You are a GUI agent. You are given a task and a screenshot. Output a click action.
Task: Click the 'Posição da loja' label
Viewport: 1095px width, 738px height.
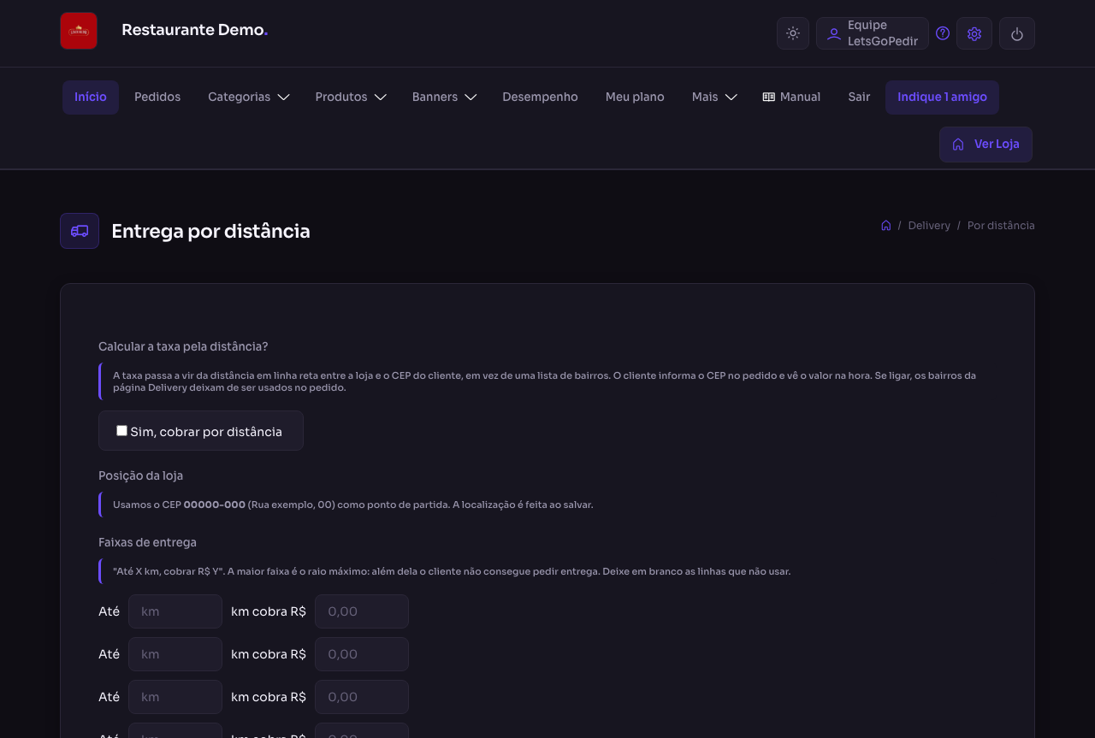(x=140, y=475)
